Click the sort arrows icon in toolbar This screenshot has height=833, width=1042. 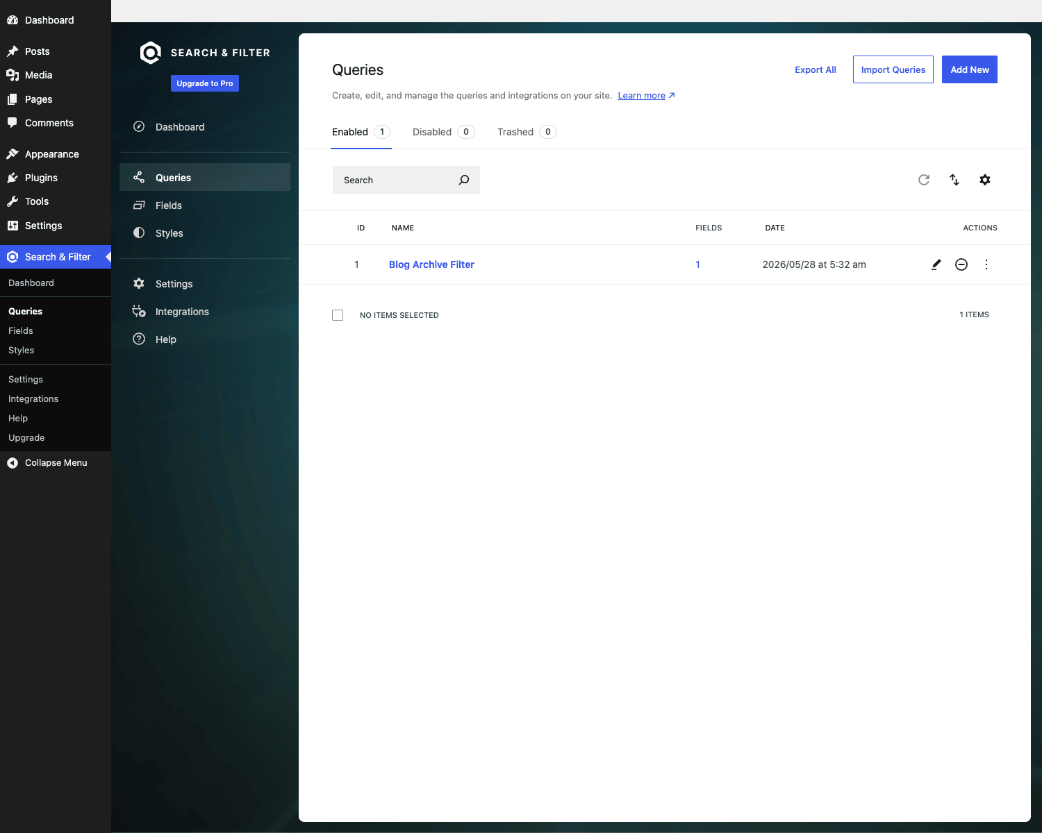(954, 180)
